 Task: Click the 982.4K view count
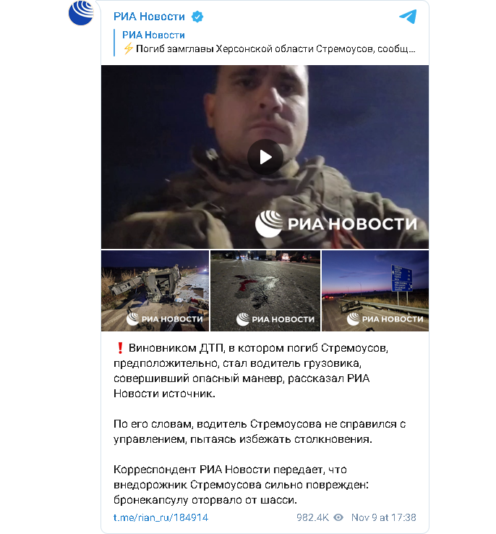[x=312, y=517]
